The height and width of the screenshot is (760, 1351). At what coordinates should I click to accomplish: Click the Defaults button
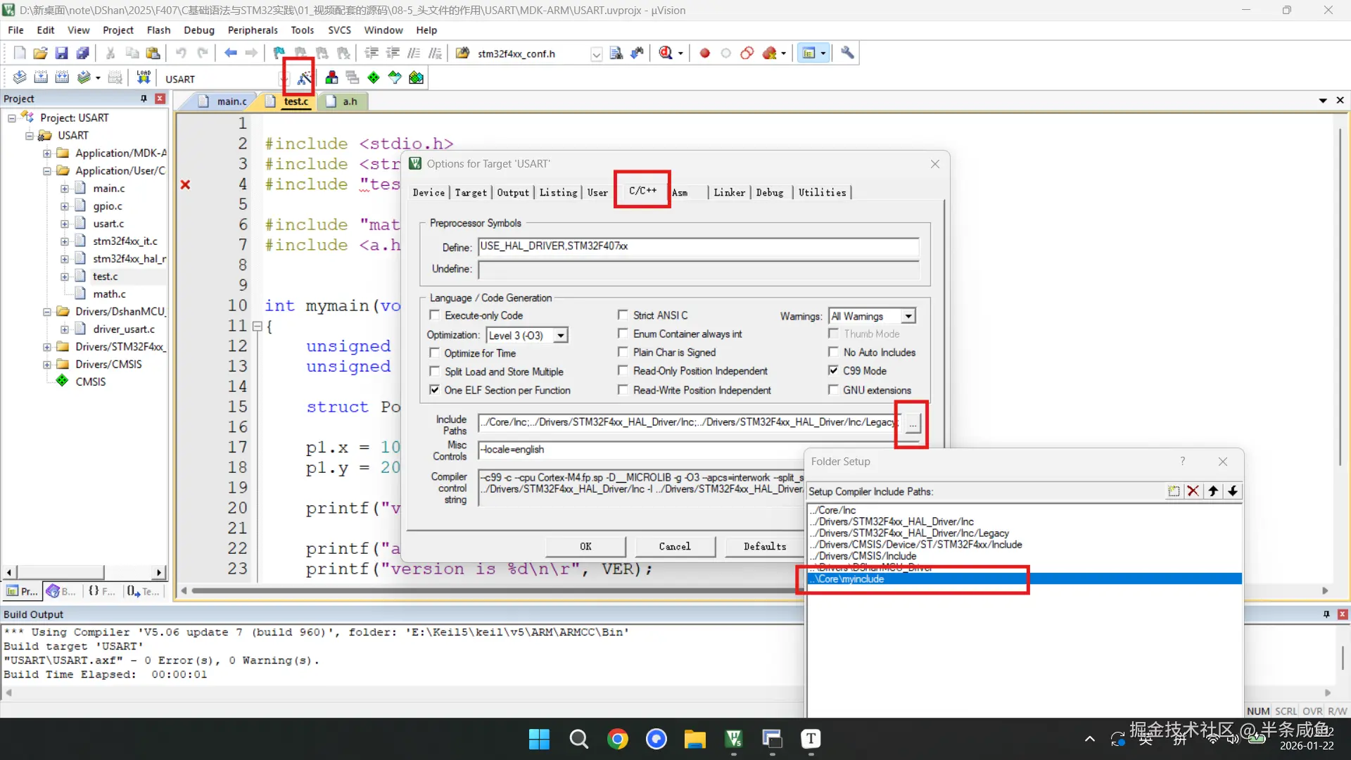pyautogui.click(x=764, y=547)
